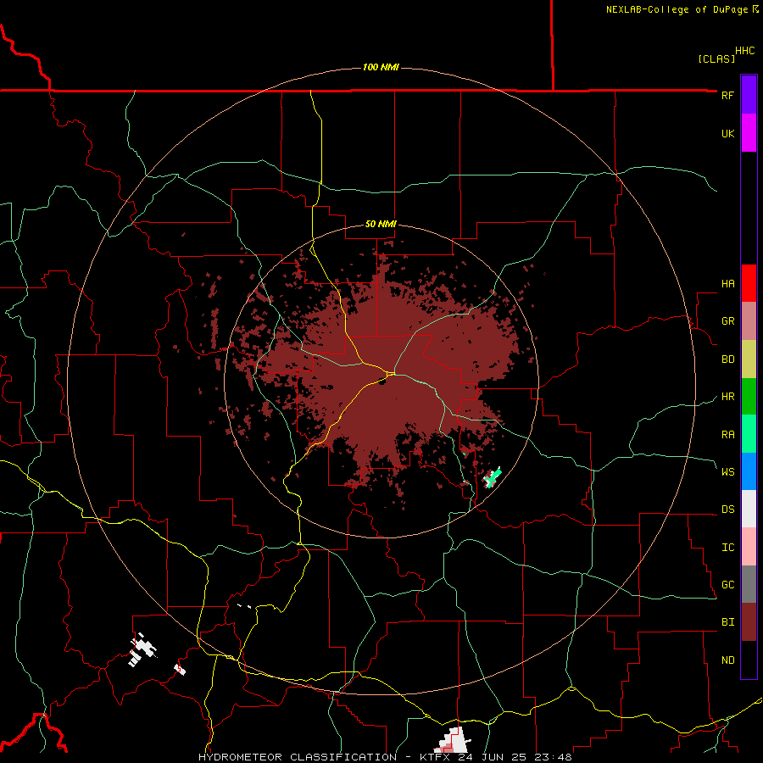Click the RA legend label
This screenshot has width=763, height=763.
coord(727,435)
